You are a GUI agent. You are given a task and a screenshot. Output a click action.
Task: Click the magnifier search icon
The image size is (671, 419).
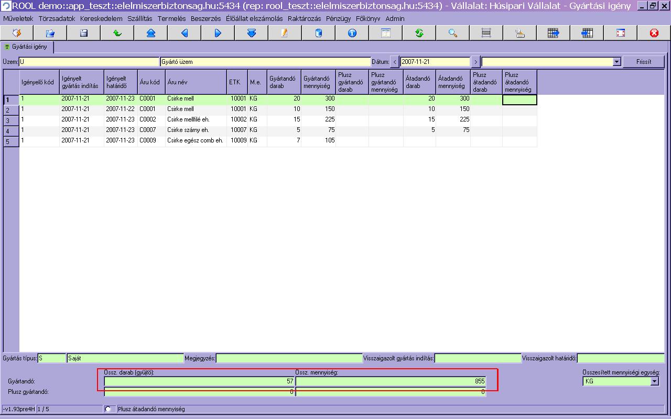(453, 33)
